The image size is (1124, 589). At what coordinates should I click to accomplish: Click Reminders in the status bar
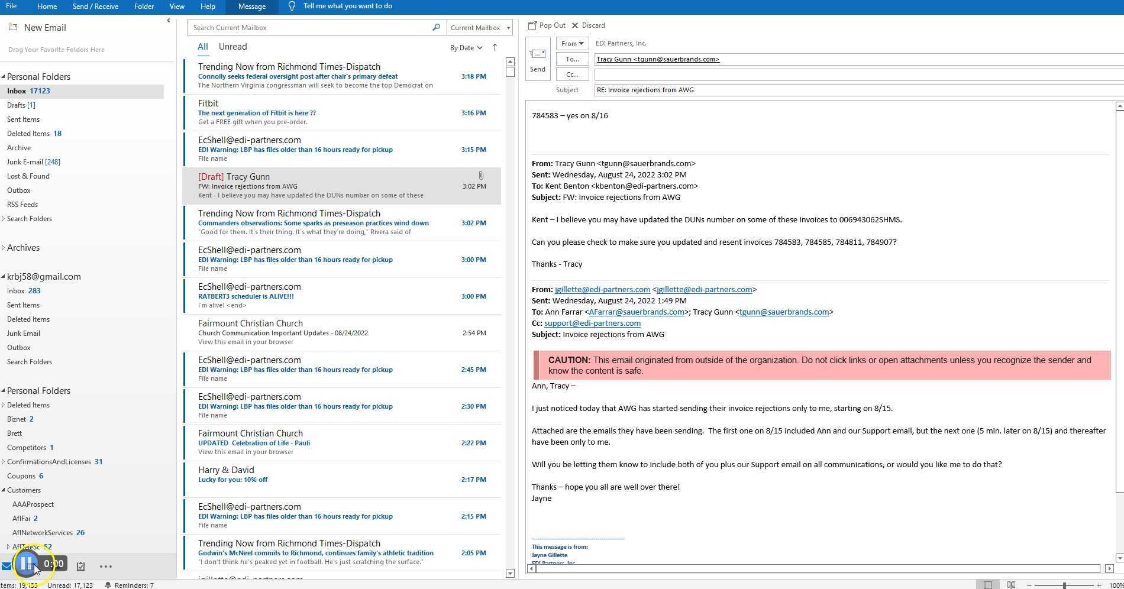[x=130, y=585]
